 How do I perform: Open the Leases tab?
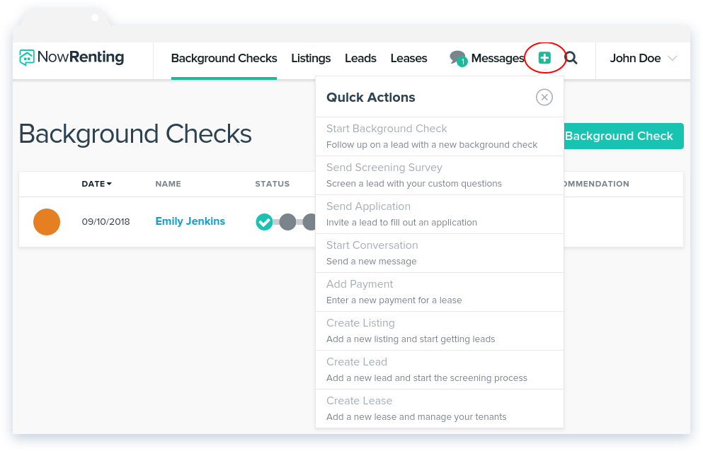pos(409,58)
